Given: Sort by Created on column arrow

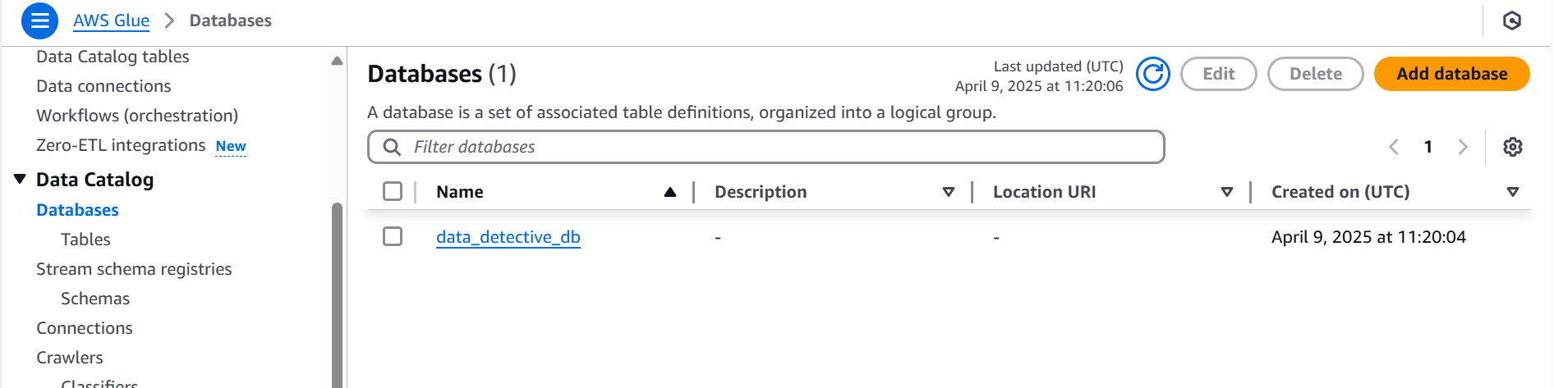Looking at the screenshot, I should (1513, 192).
